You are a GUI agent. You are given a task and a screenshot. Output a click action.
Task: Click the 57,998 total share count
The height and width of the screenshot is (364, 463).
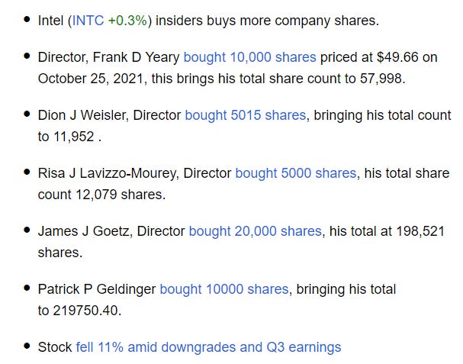click(x=381, y=79)
